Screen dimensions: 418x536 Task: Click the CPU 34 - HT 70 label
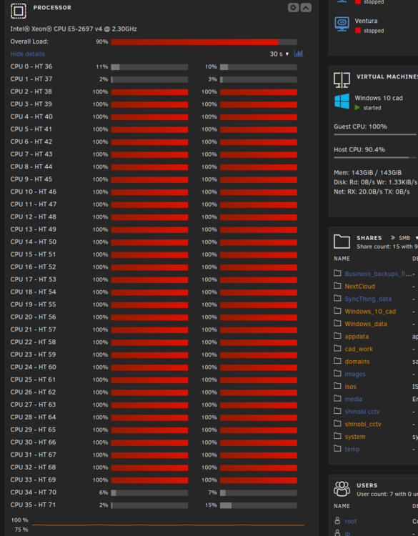33,492
